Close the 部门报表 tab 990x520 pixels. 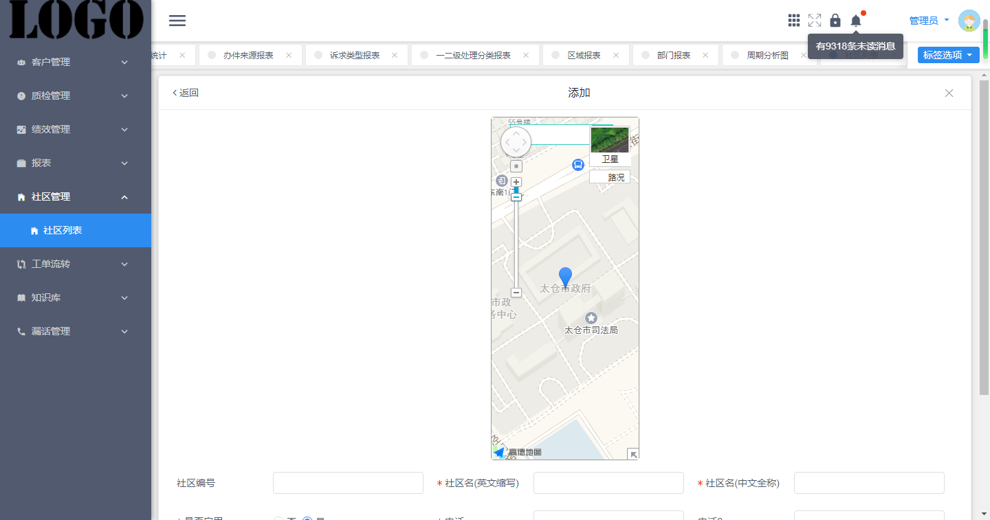pyautogui.click(x=705, y=55)
